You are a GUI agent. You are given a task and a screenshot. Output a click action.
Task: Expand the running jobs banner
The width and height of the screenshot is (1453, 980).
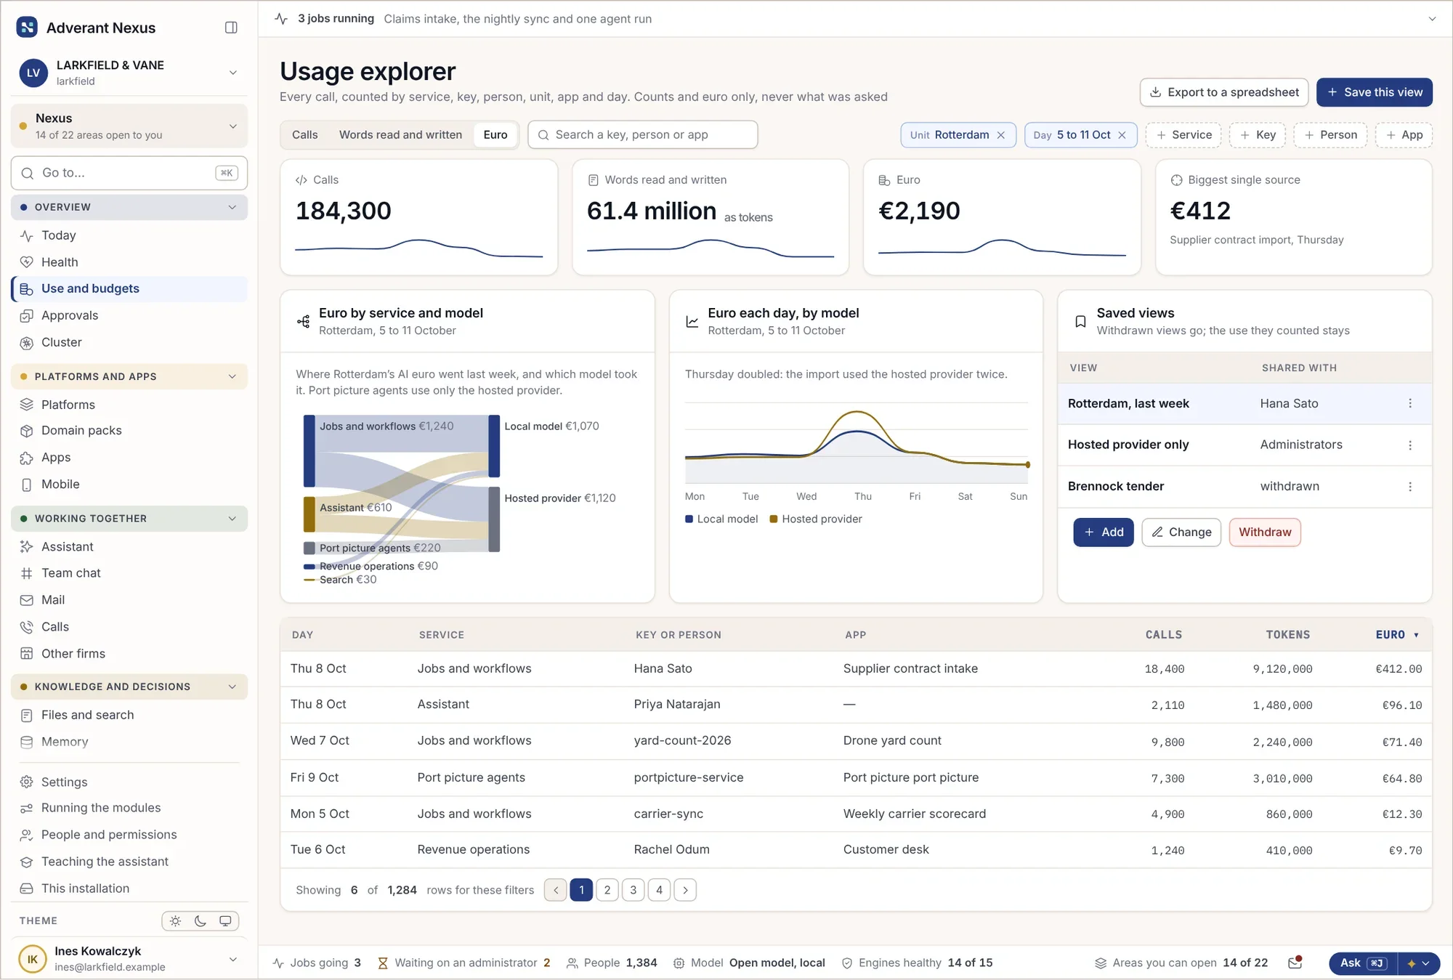[x=1432, y=19]
